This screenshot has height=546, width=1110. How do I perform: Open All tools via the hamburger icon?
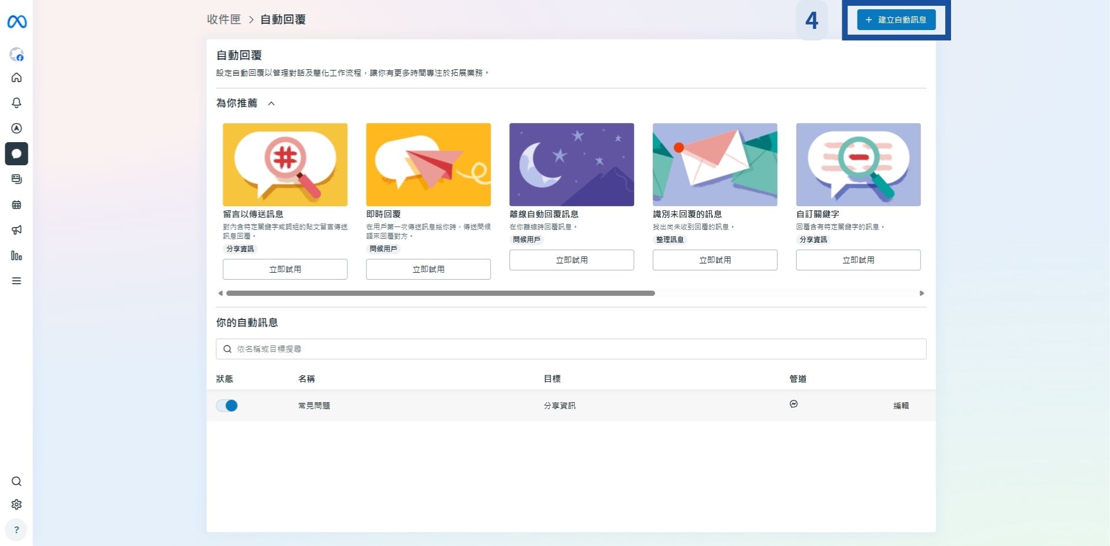[17, 280]
